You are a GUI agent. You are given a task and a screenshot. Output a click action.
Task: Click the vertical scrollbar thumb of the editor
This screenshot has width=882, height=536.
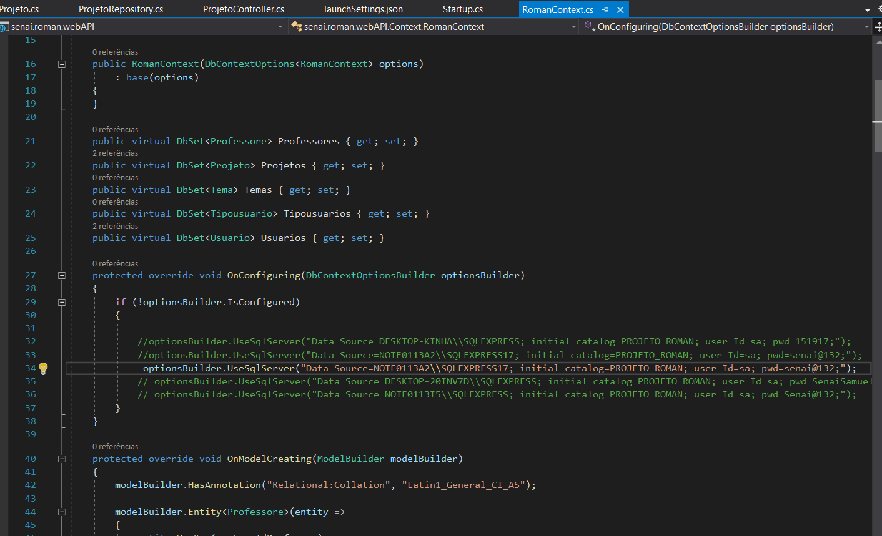click(x=878, y=116)
